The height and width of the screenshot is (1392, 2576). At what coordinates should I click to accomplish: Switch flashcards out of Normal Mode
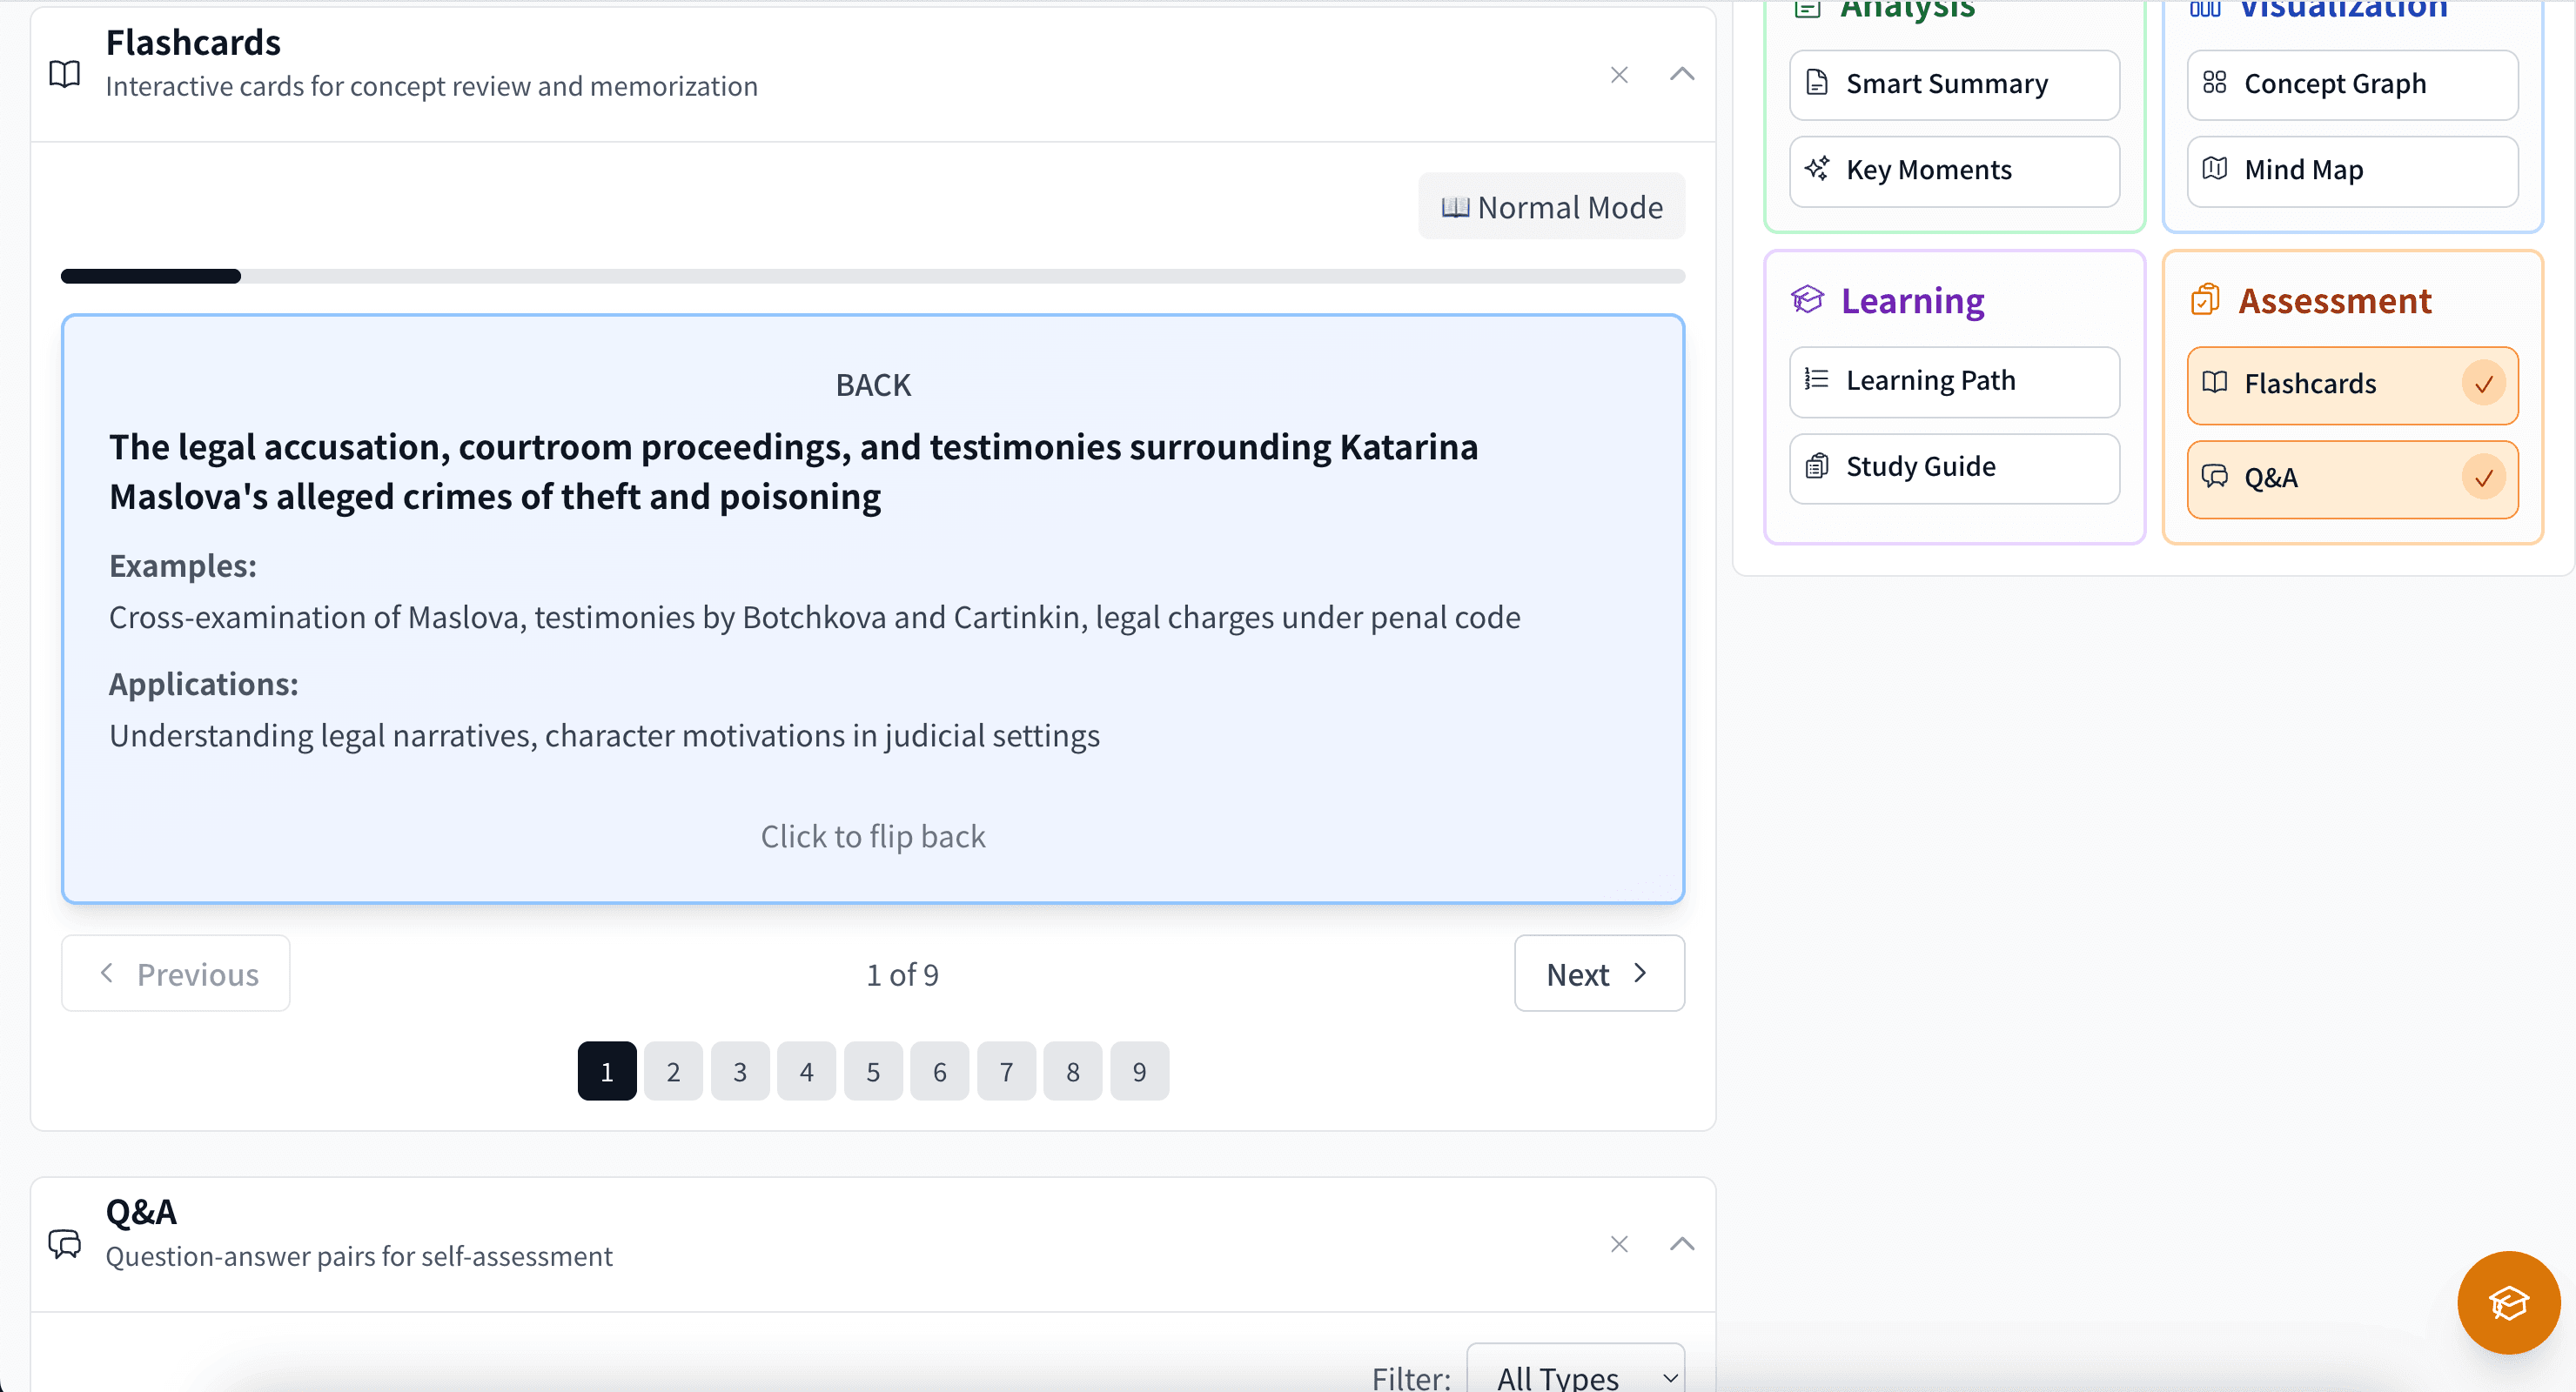(1550, 206)
